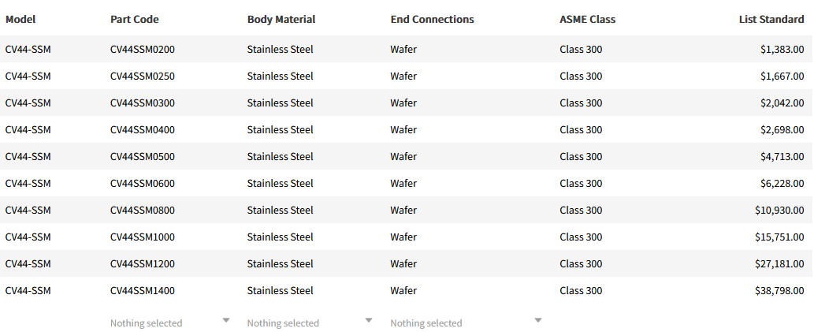Sort by Part Code column header
The width and height of the screenshot is (814, 332).
click(x=135, y=19)
